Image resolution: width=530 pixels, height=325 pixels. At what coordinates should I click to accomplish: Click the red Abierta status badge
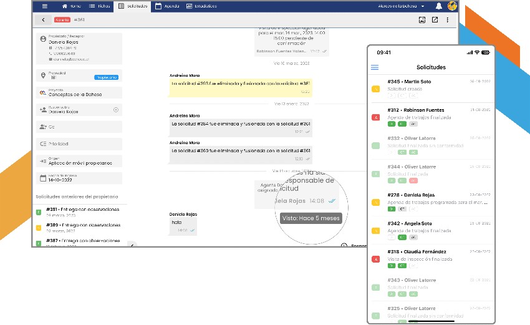coord(62,20)
